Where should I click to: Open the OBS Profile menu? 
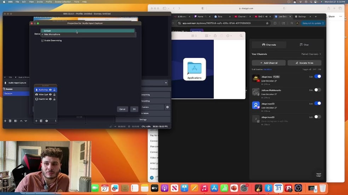point(49,2)
